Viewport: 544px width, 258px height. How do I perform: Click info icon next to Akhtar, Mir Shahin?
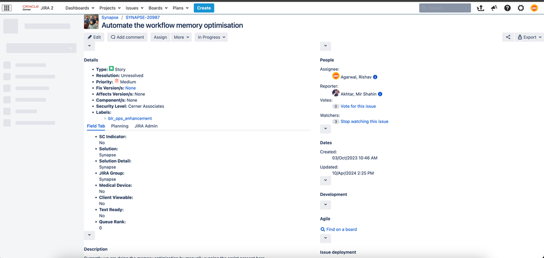(x=380, y=94)
